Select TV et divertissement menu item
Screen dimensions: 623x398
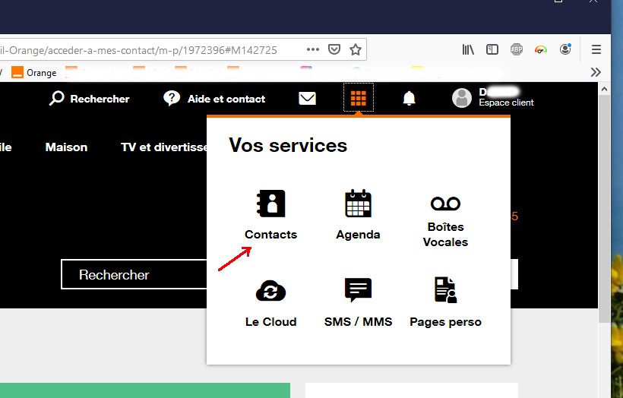click(163, 147)
